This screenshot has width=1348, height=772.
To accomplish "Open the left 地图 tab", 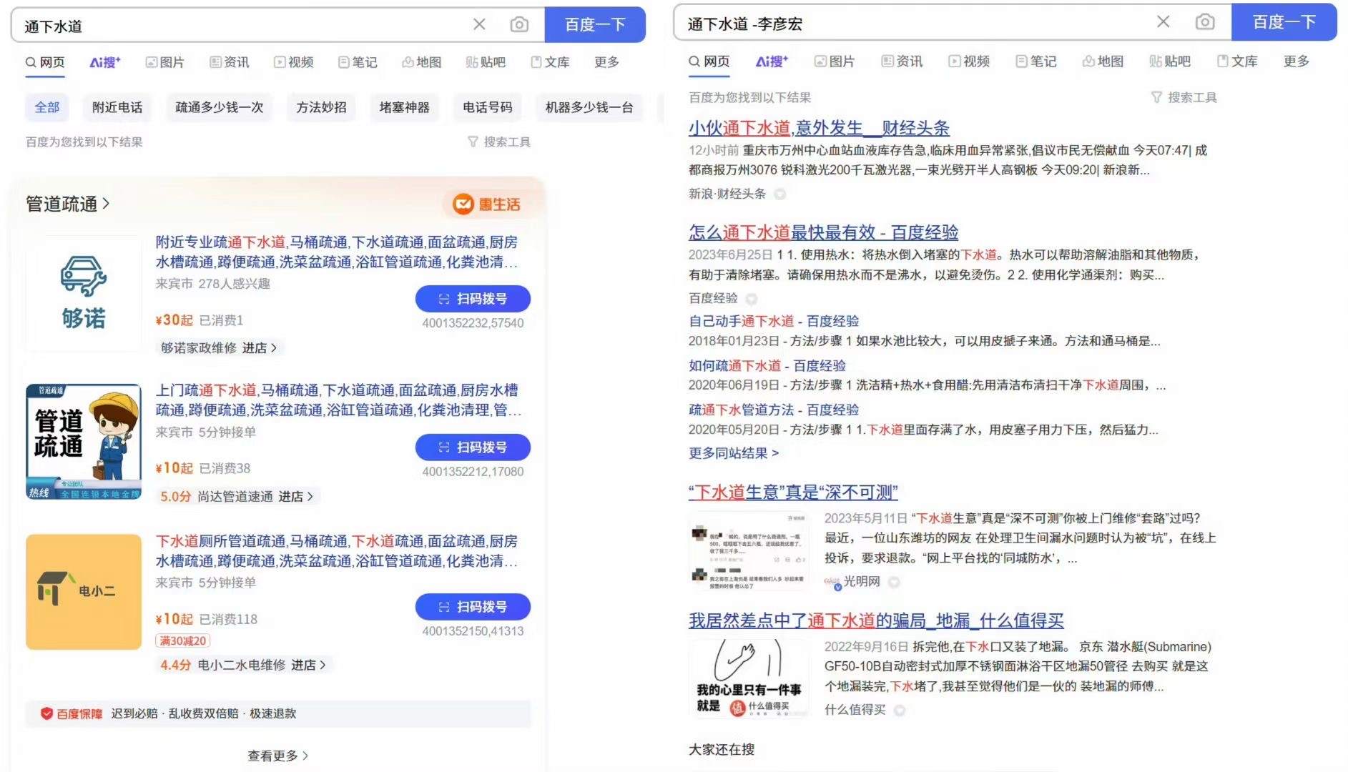I will click(x=422, y=62).
